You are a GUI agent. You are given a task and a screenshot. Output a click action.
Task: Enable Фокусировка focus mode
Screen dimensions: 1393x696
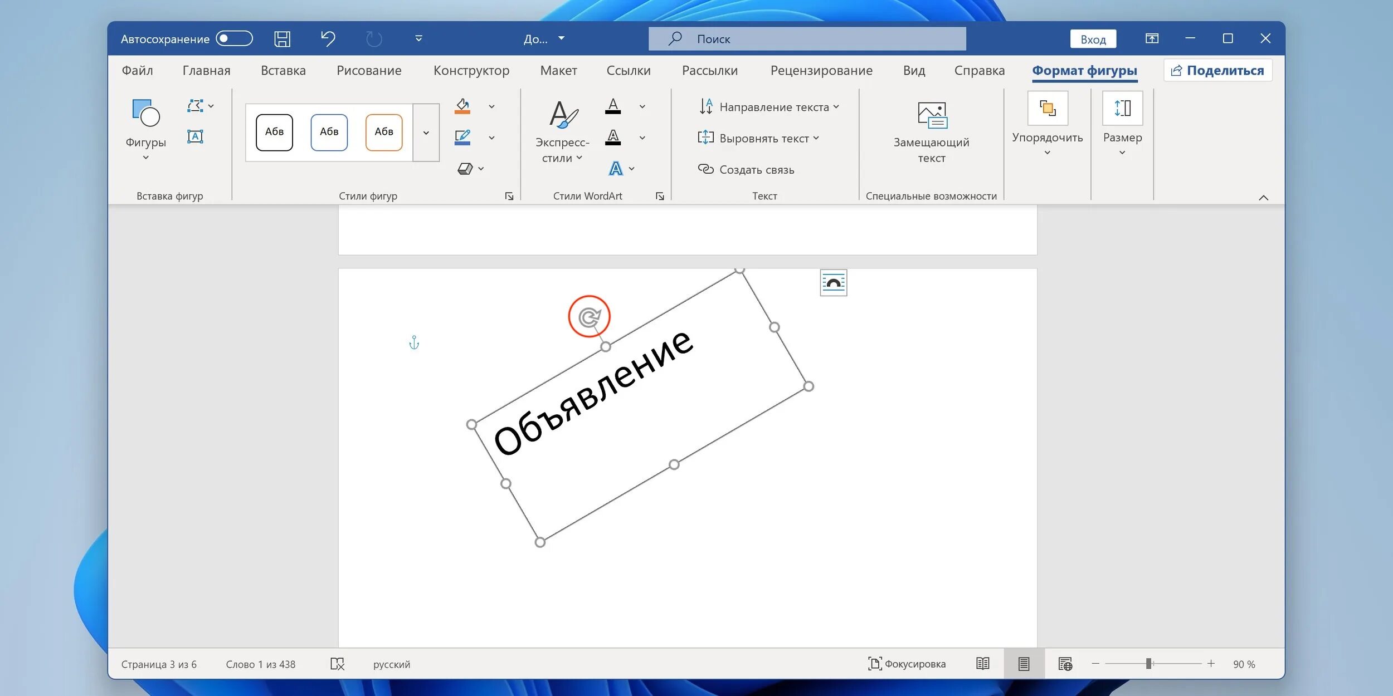pyautogui.click(x=907, y=664)
